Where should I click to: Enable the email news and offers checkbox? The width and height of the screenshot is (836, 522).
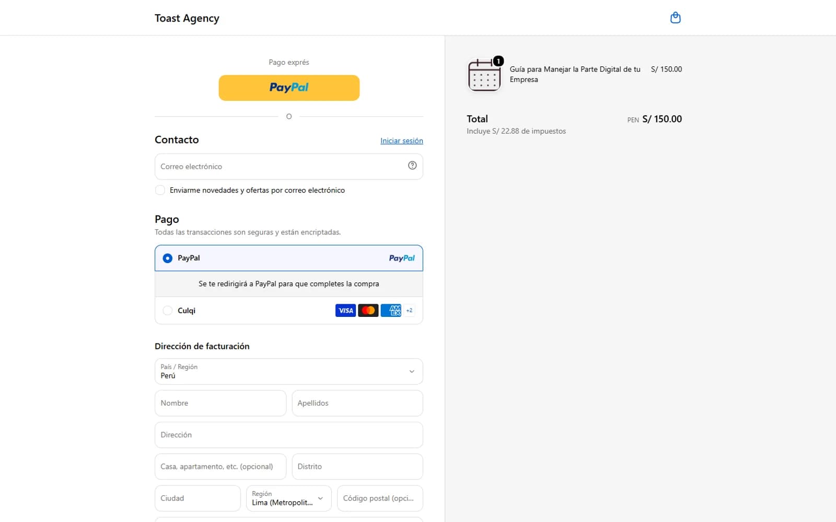tap(160, 190)
